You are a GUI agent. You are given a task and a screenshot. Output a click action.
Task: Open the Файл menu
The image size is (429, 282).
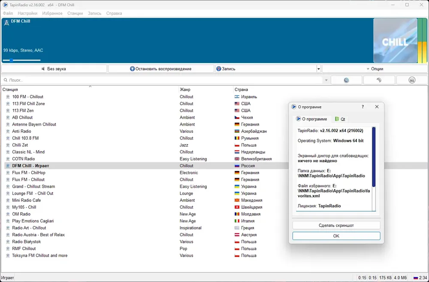[8, 13]
